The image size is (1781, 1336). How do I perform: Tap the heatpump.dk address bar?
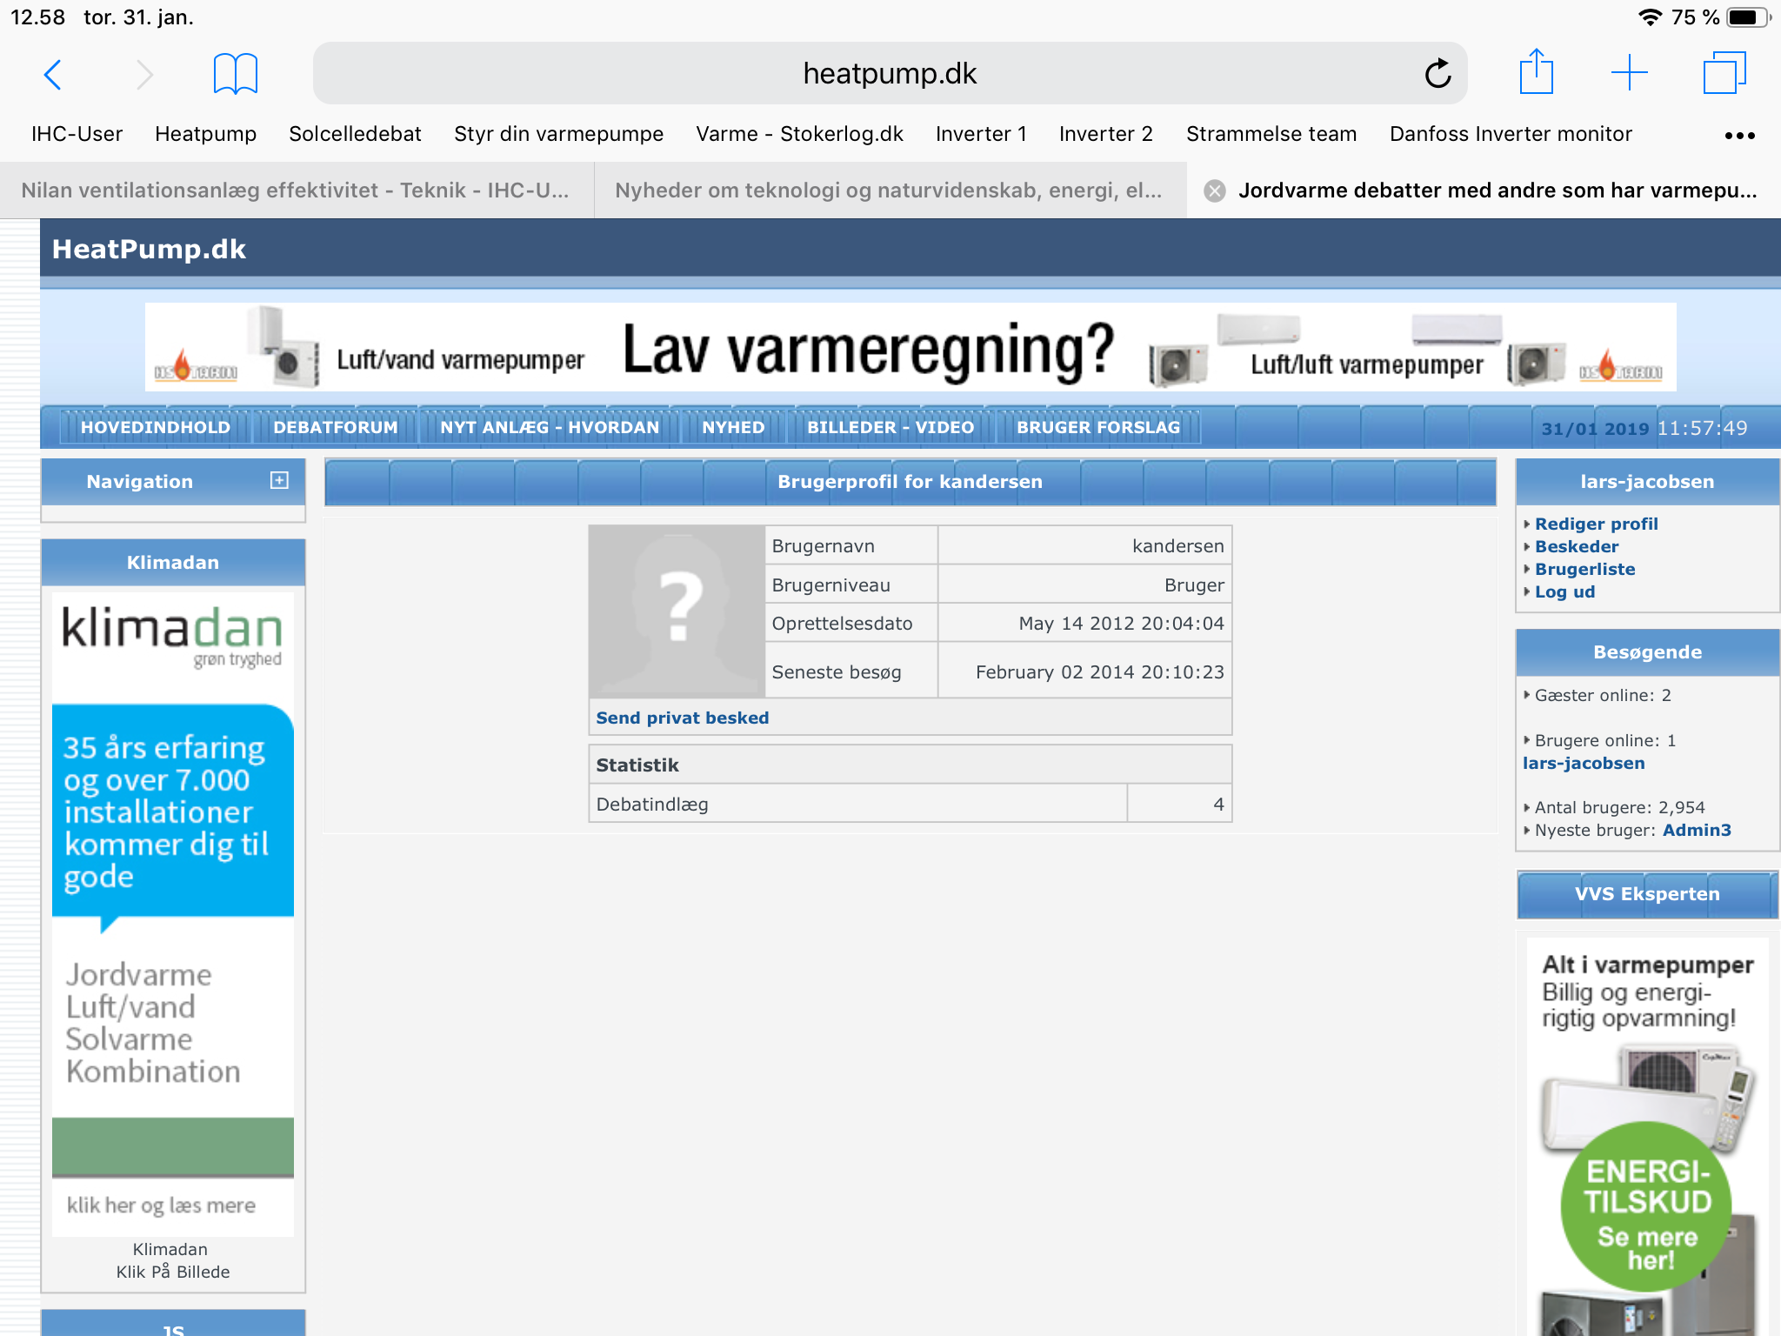point(889,74)
